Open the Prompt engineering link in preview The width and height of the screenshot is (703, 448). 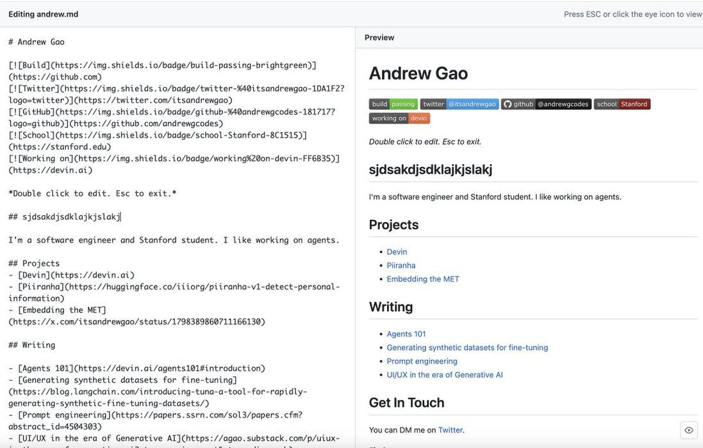click(422, 361)
